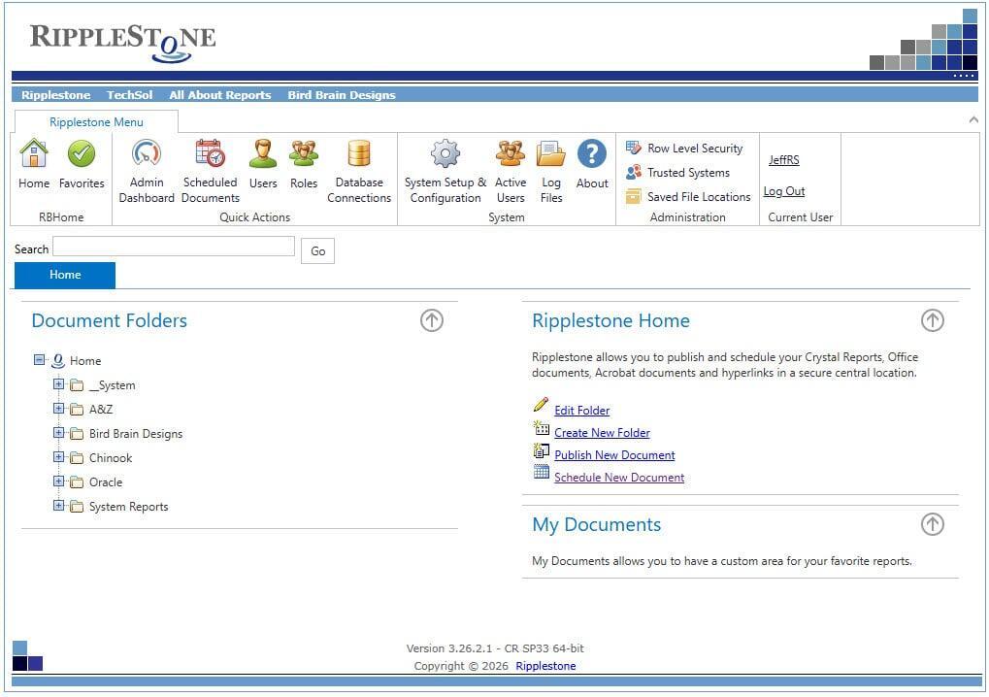Click the Log Out link
989x697 pixels.
tap(784, 191)
